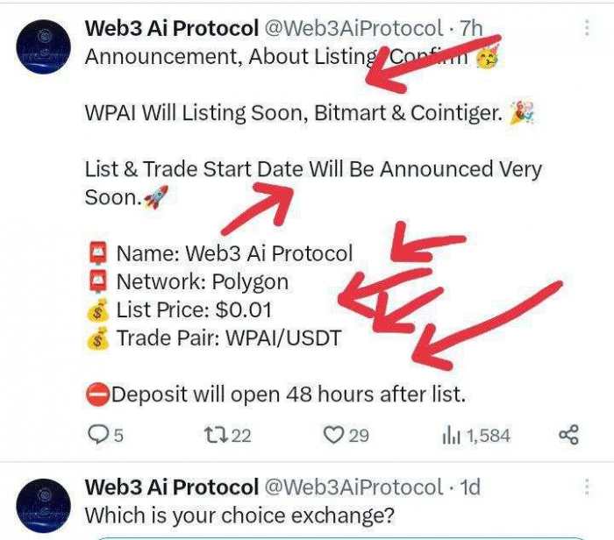Image resolution: width=614 pixels, height=540 pixels.
Task: Click the retweet count 22
Action: click(x=241, y=436)
